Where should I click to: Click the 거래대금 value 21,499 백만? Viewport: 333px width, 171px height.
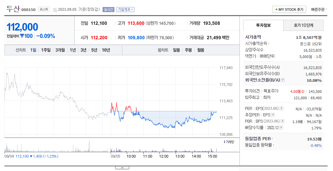[218, 38]
